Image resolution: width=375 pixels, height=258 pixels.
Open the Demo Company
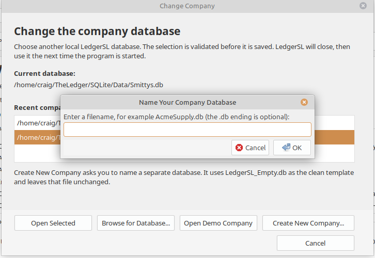pos(218,223)
